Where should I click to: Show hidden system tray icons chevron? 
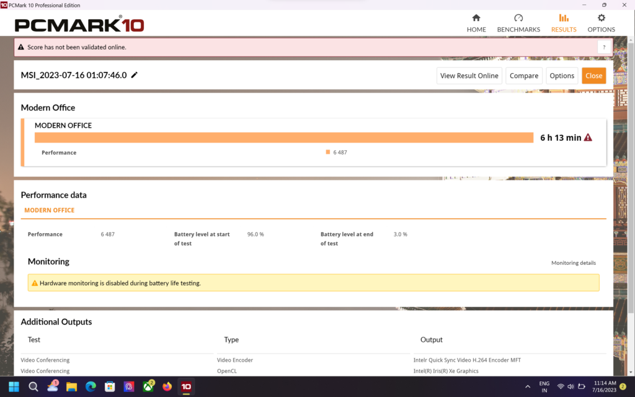point(528,386)
